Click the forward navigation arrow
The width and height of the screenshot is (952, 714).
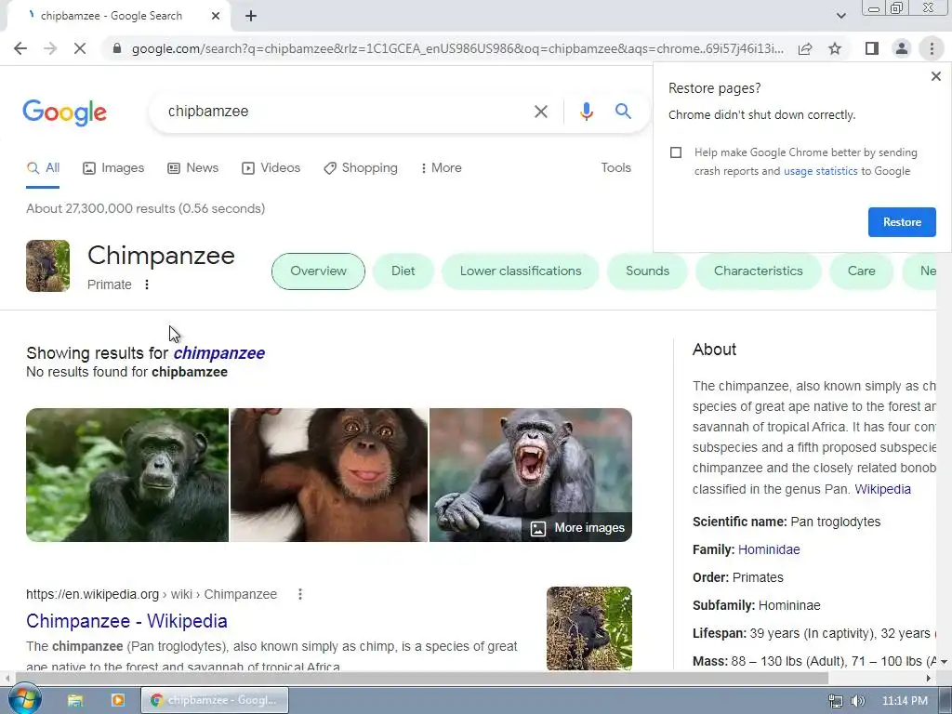[50, 48]
